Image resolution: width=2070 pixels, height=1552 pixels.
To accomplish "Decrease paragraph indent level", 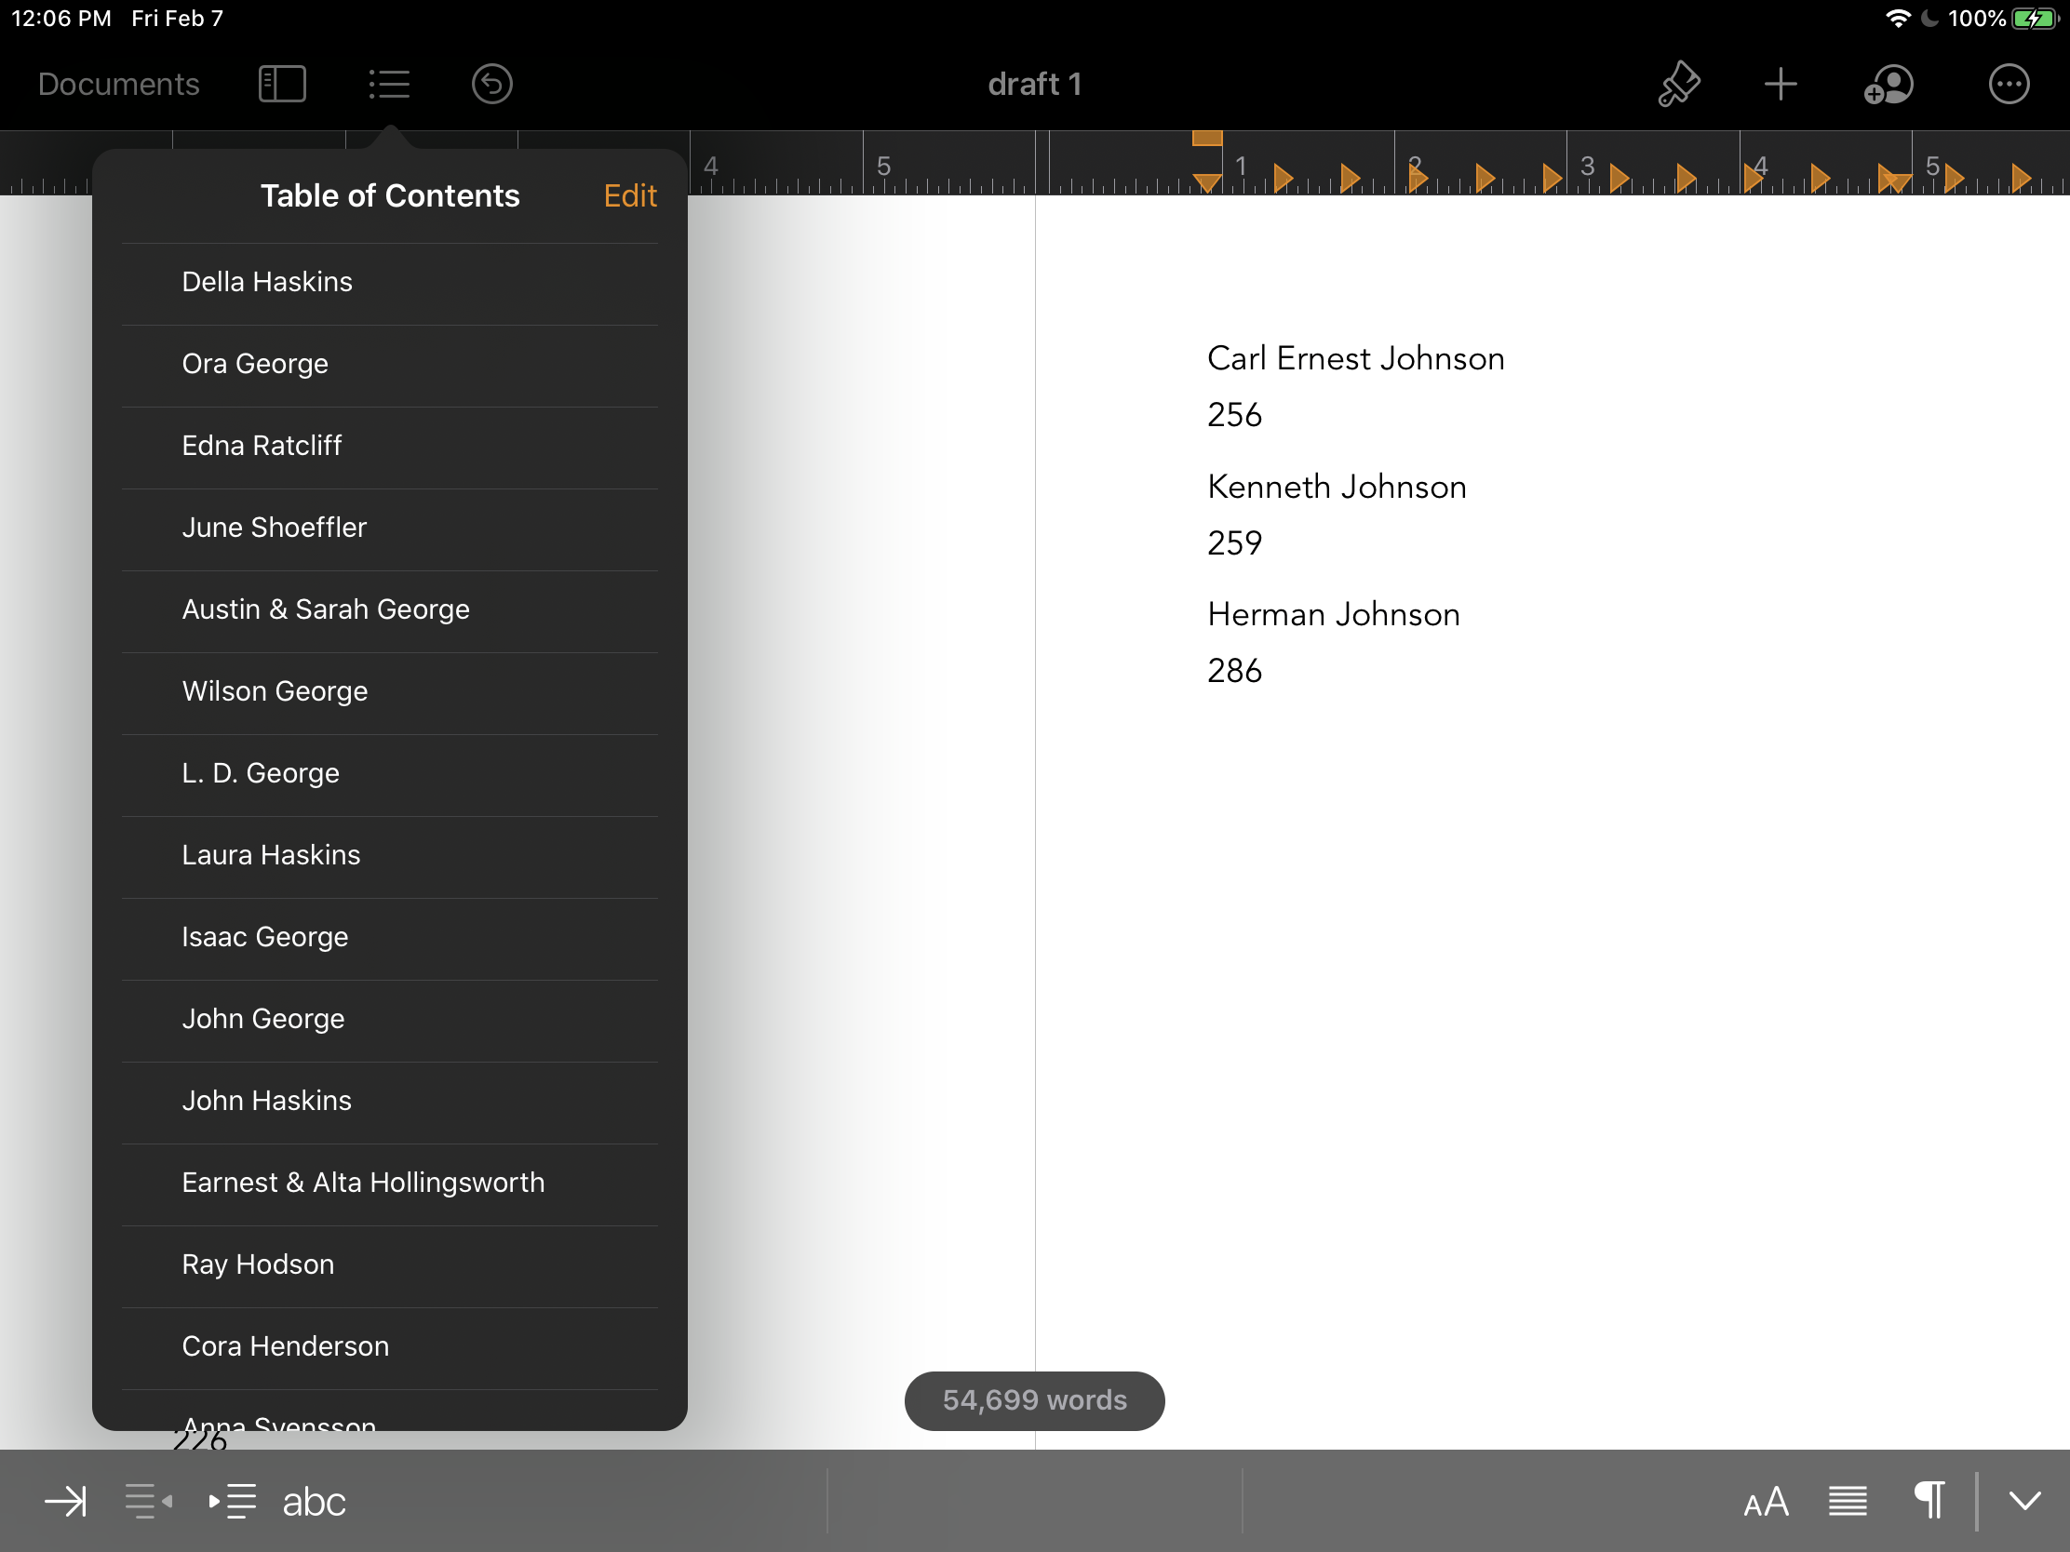I will [x=148, y=1502].
